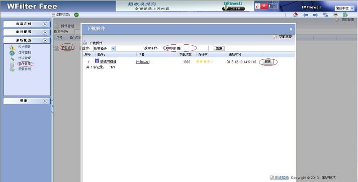Go back with the blue left arrow
The height and width of the screenshot is (182, 358).
(306, 15)
